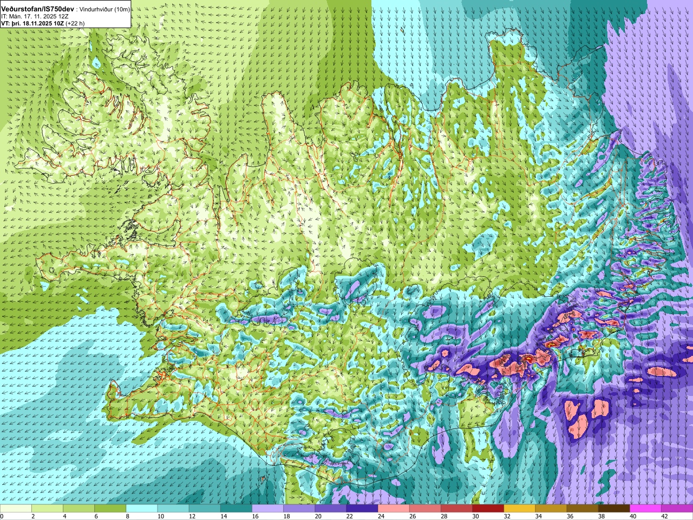This screenshot has height=520, width=693.
Task: Click the legend scale number 42
Action: (665, 517)
